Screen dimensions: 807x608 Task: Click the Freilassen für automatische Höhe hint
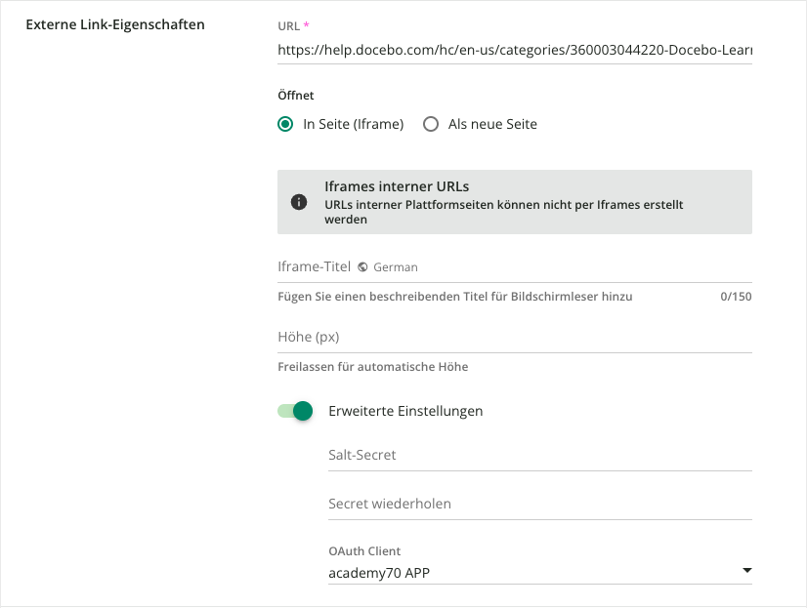372,367
